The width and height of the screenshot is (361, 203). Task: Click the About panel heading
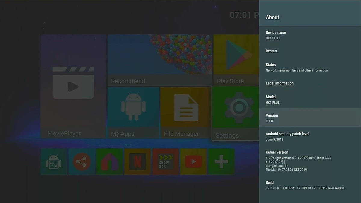point(273,17)
